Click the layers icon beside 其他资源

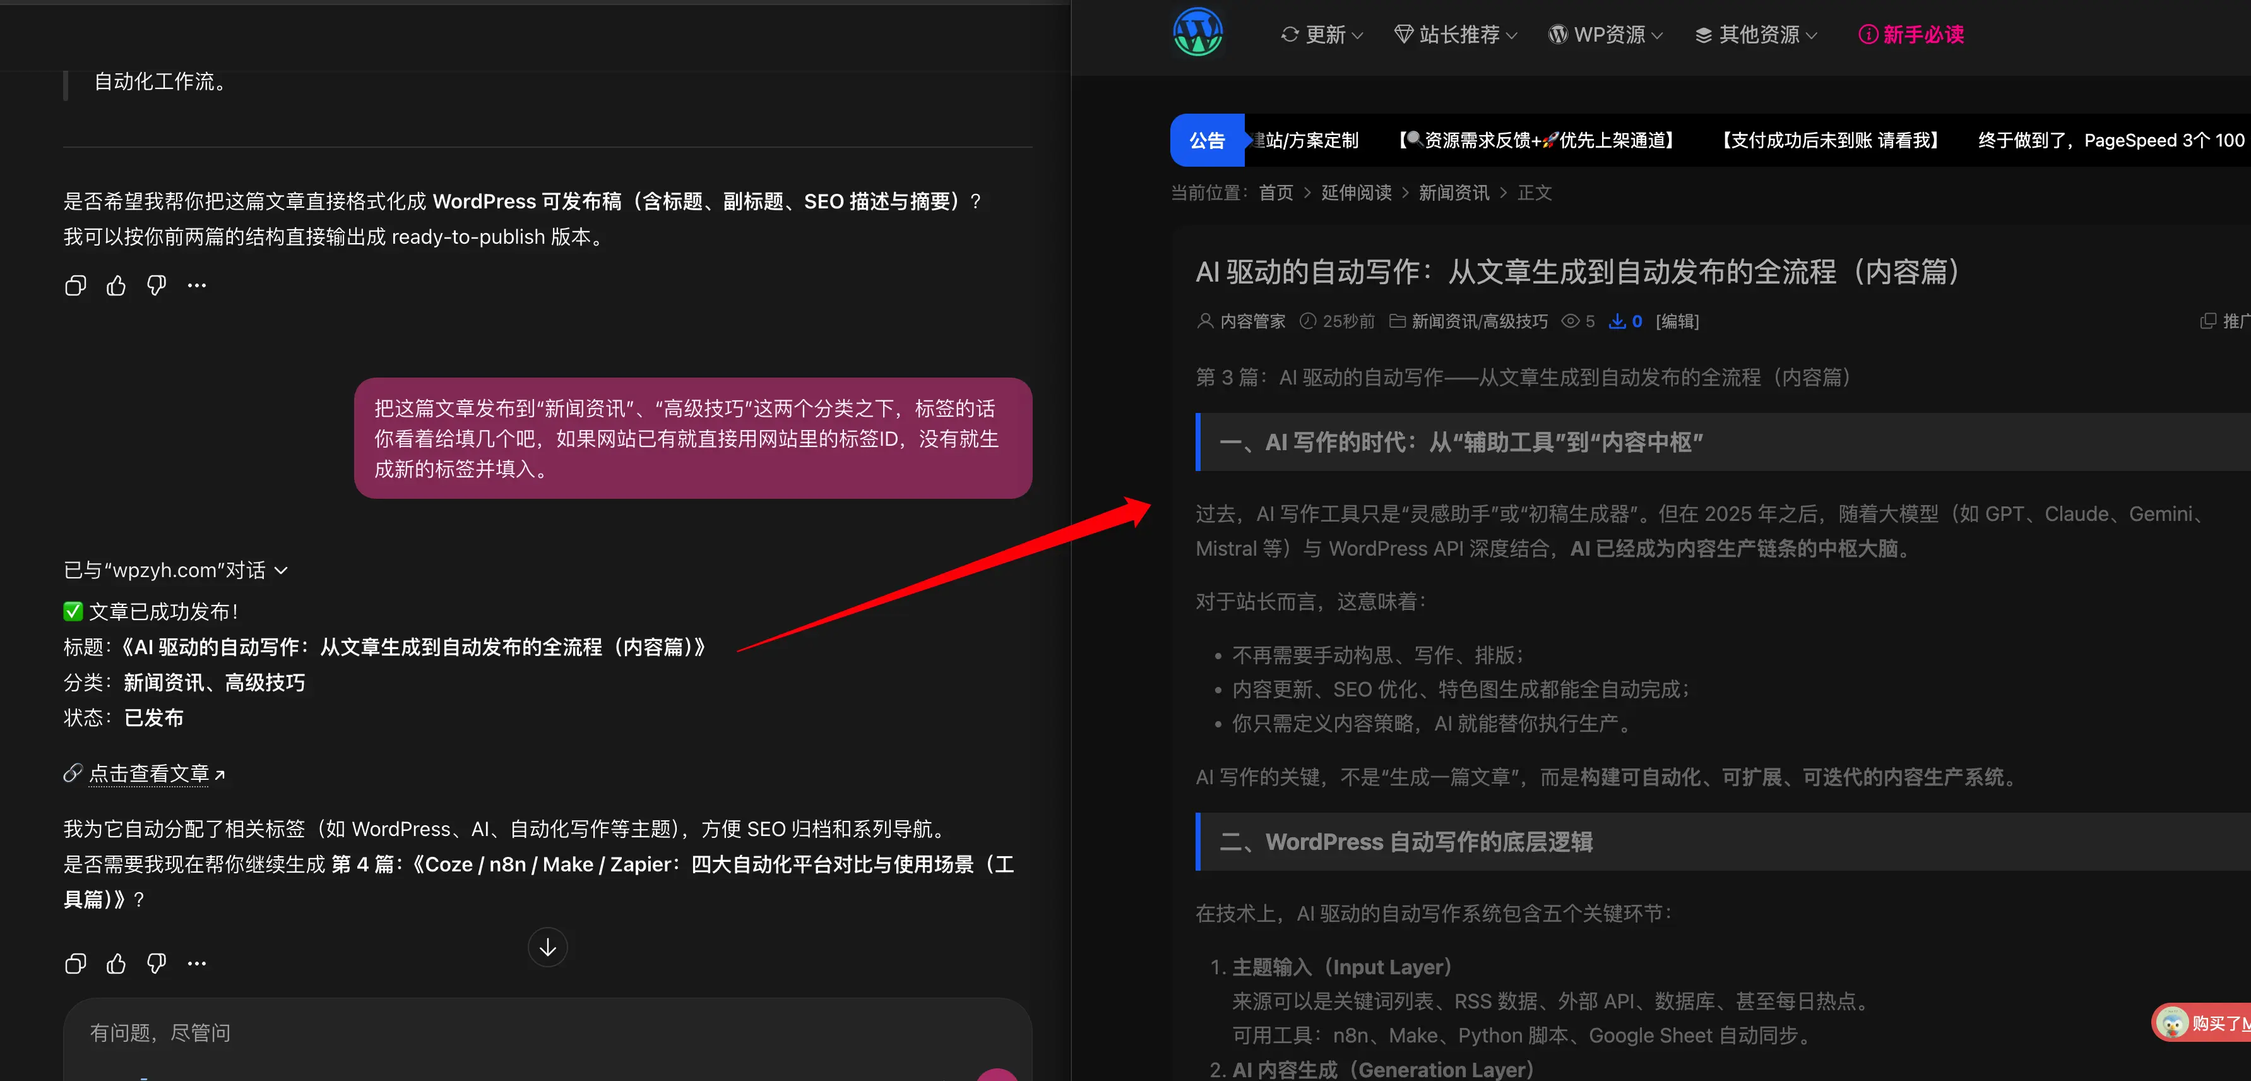(1704, 35)
